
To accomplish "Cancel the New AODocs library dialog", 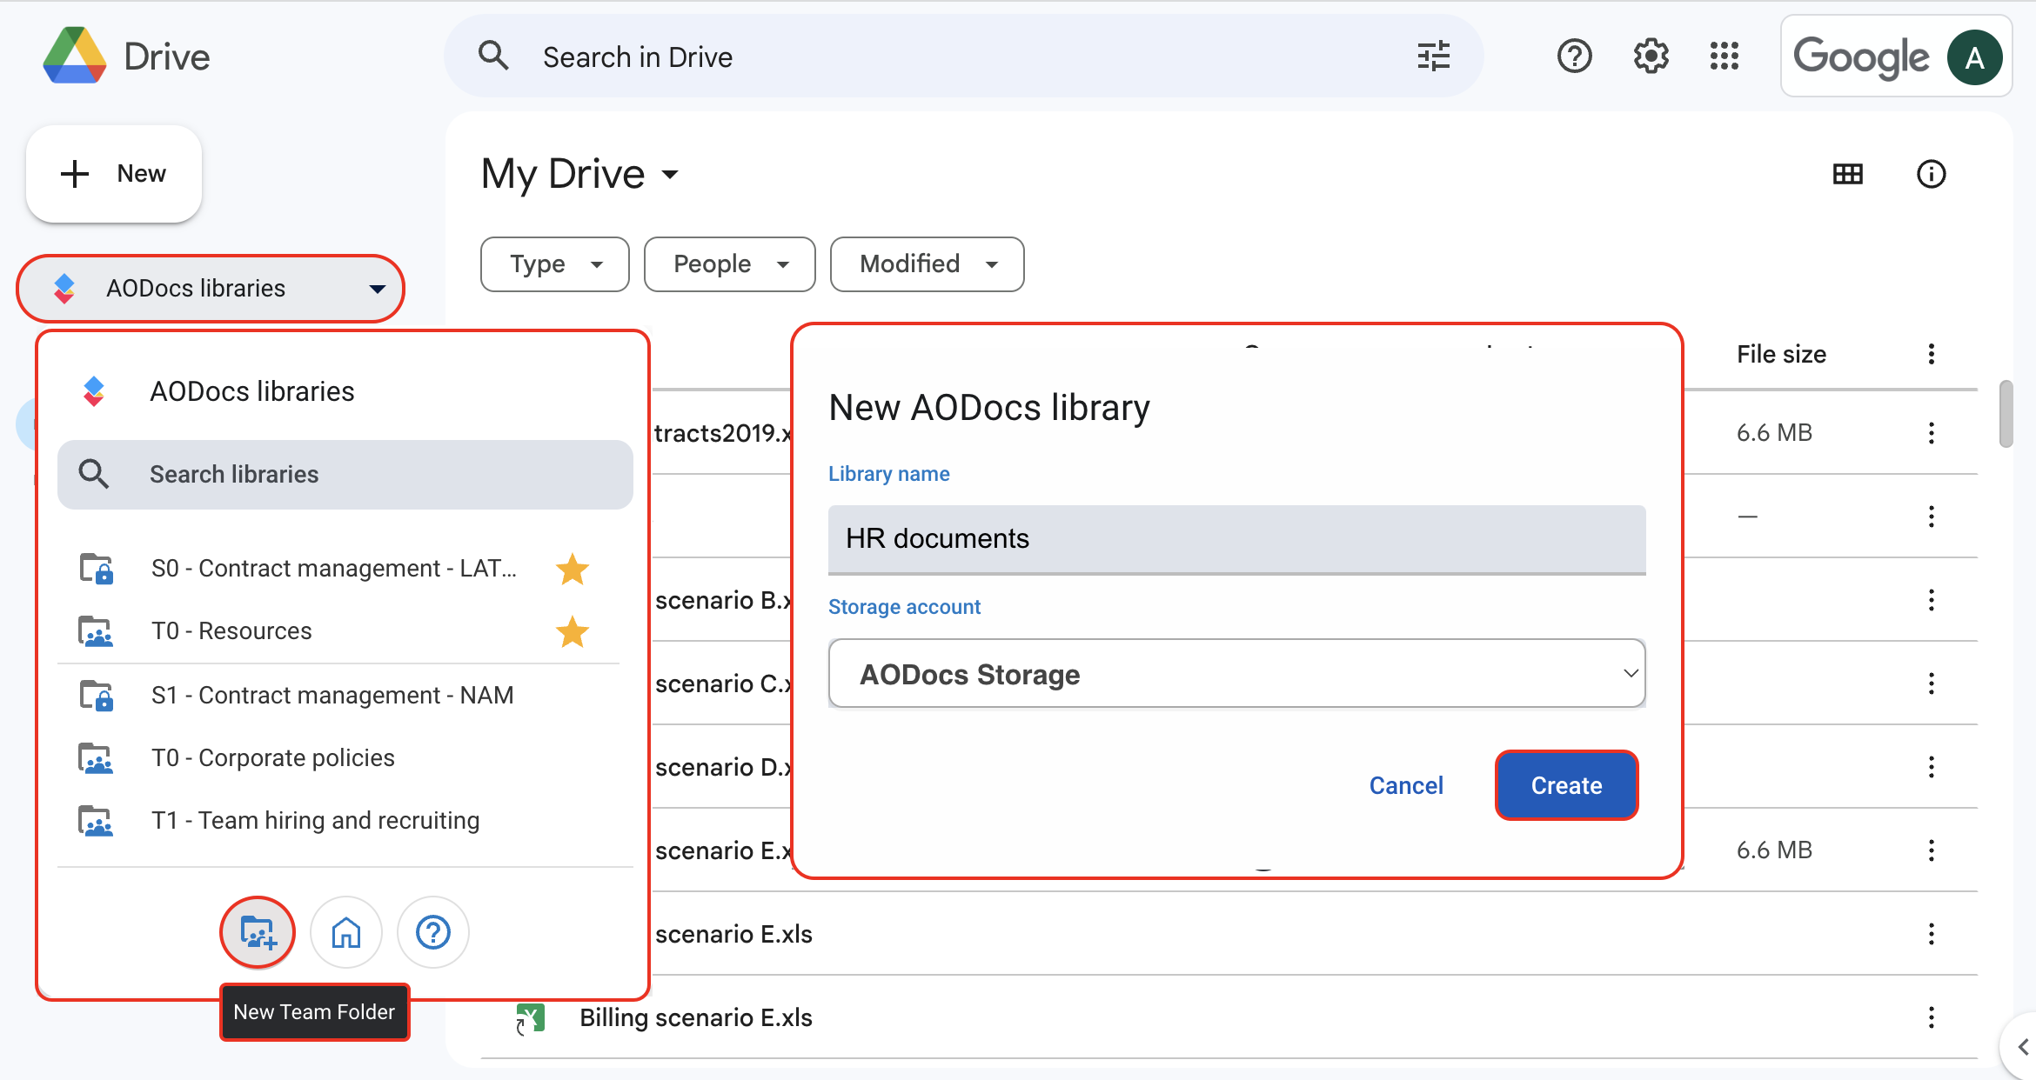I will pos(1406,785).
